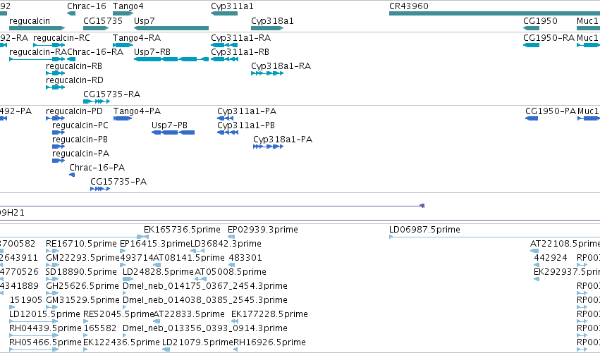600x353 pixels.
Task: Select the purple BAC clone arrow end
Action: click(422, 206)
